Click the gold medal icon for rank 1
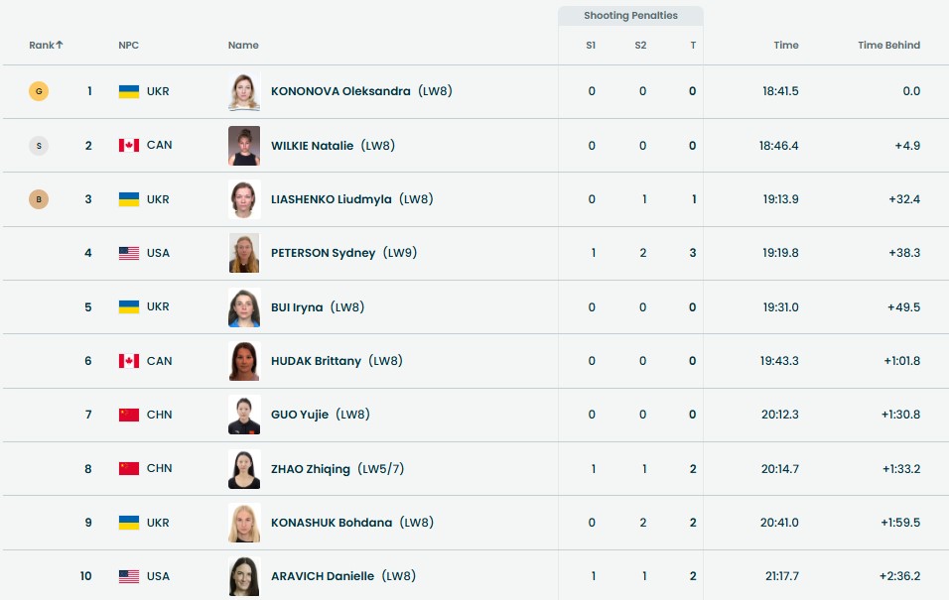The height and width of the screenshot is (600, 949). tap(39, 91)
